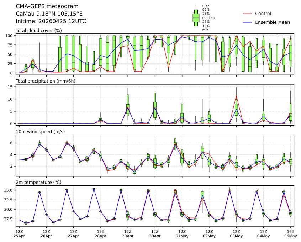
Task: Click the '90%' percentile label in the legend
Action: tap(206, 10)
